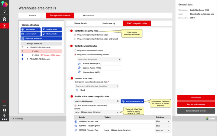Click the monitor icon in left sidebar
This screenshot has height=136, width=217.
coord(4,11)
